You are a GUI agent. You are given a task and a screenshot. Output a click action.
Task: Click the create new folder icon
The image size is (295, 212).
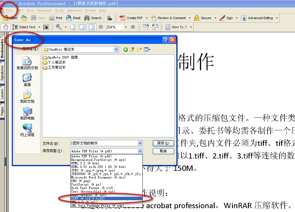tap(139, 50)
